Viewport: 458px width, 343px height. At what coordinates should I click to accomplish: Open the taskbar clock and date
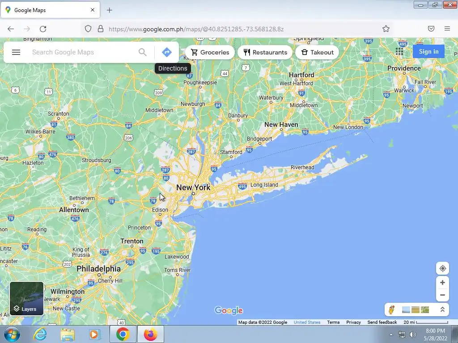point(435,335)
